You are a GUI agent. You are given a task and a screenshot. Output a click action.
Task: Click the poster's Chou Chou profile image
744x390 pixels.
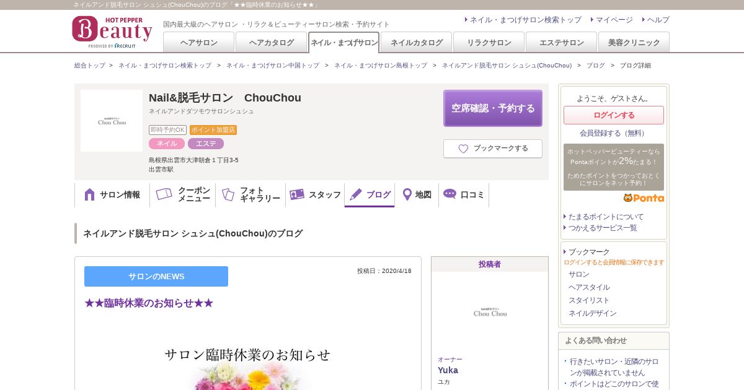click(x=490, y=311)
